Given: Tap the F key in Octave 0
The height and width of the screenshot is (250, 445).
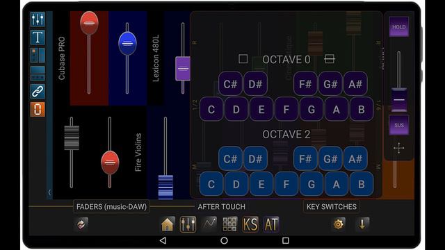Looking at the screenshot, I should point(286,109).
